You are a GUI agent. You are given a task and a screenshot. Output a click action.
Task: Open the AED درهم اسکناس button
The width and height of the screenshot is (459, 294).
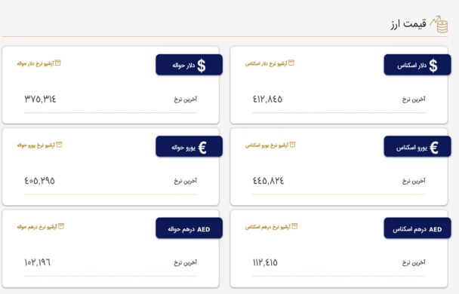417,228
